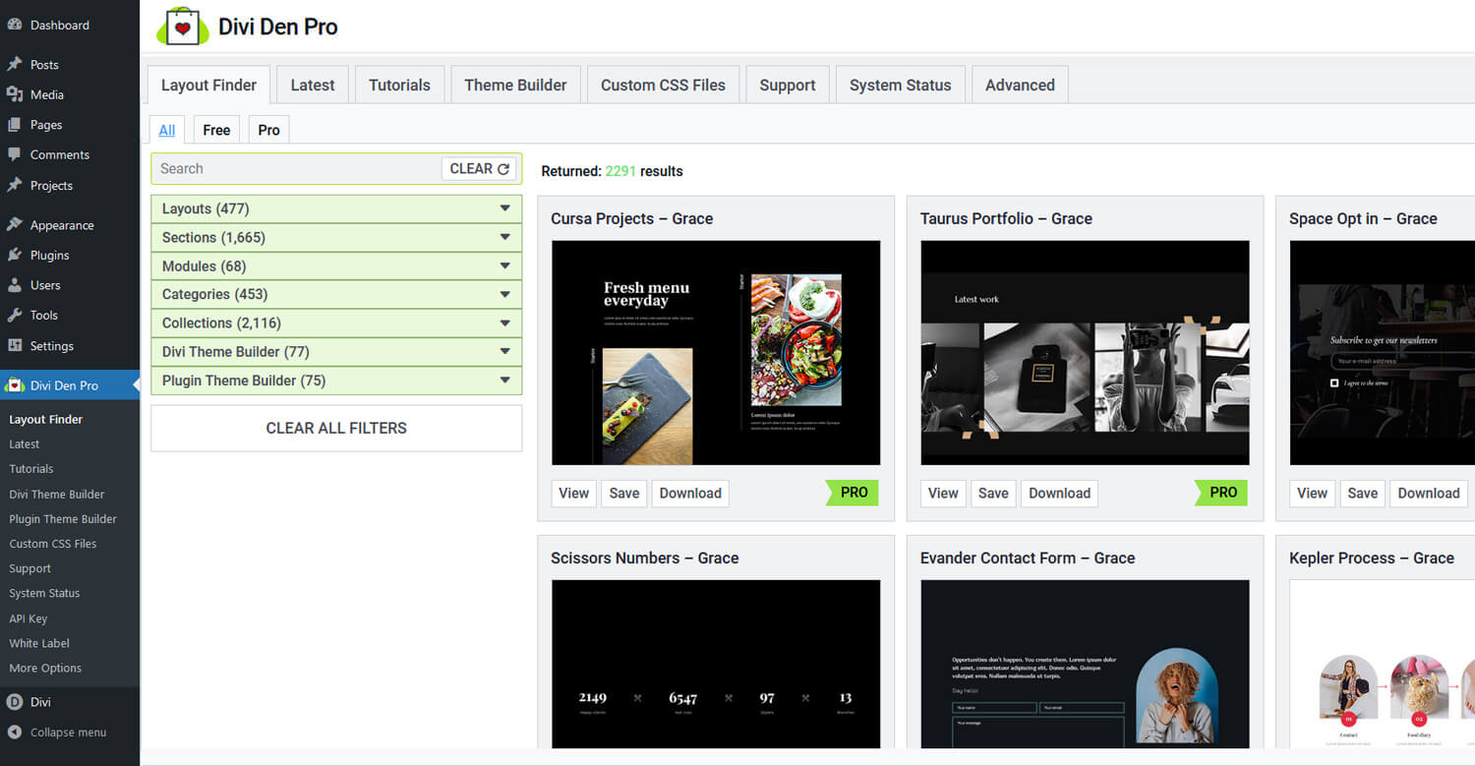
Task: Download the Cursa Projects layout
Action: tap(690, 493)
